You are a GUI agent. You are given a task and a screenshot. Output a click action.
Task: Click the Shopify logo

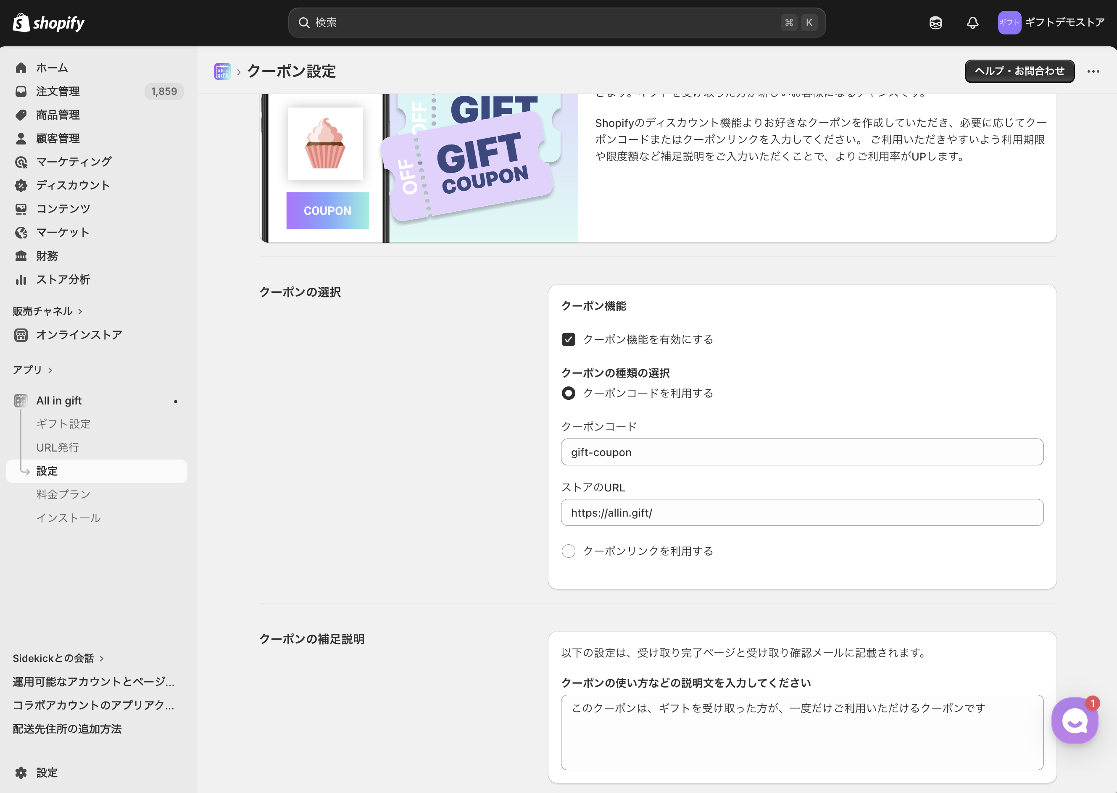click(x=48, y=22)
